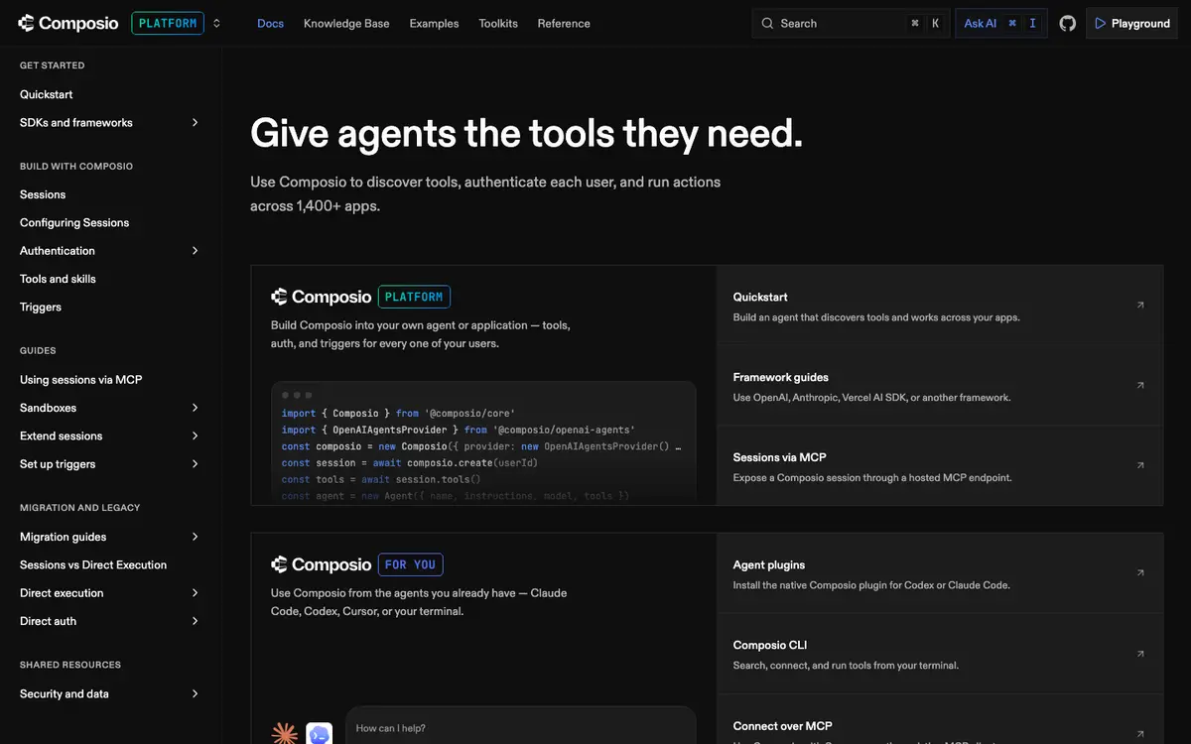
Task: Open Configuring Sessions page
Action: point(74,223)
